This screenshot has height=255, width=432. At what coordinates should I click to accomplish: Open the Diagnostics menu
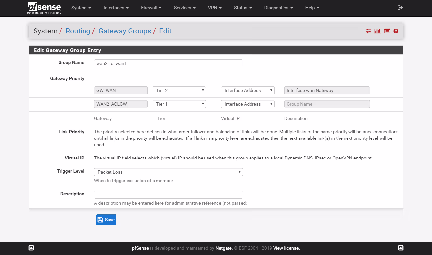pos(278,8)
